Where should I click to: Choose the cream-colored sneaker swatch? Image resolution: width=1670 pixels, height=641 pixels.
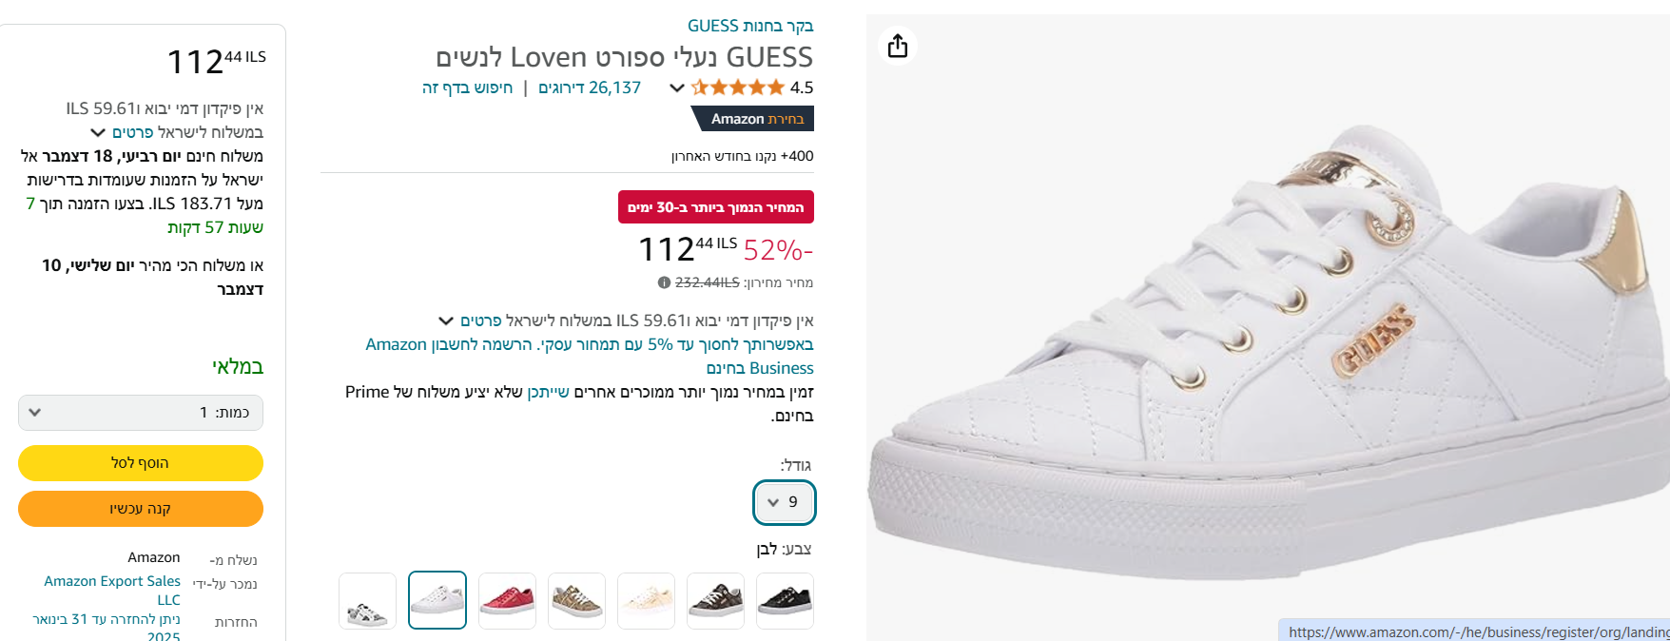pyautogui.click(x=646, y=601)
